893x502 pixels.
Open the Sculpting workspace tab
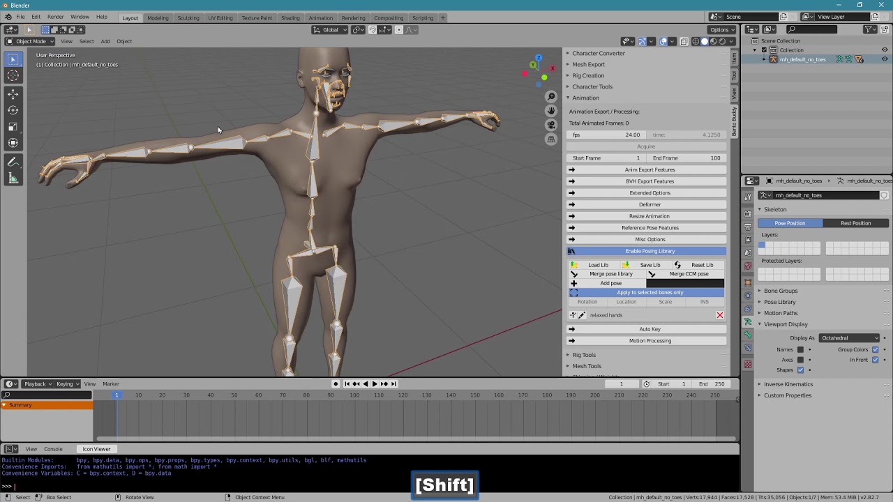coord(188,17)
